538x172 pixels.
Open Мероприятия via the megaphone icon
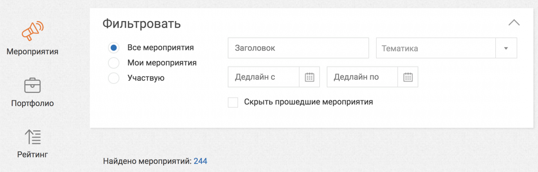33,31
